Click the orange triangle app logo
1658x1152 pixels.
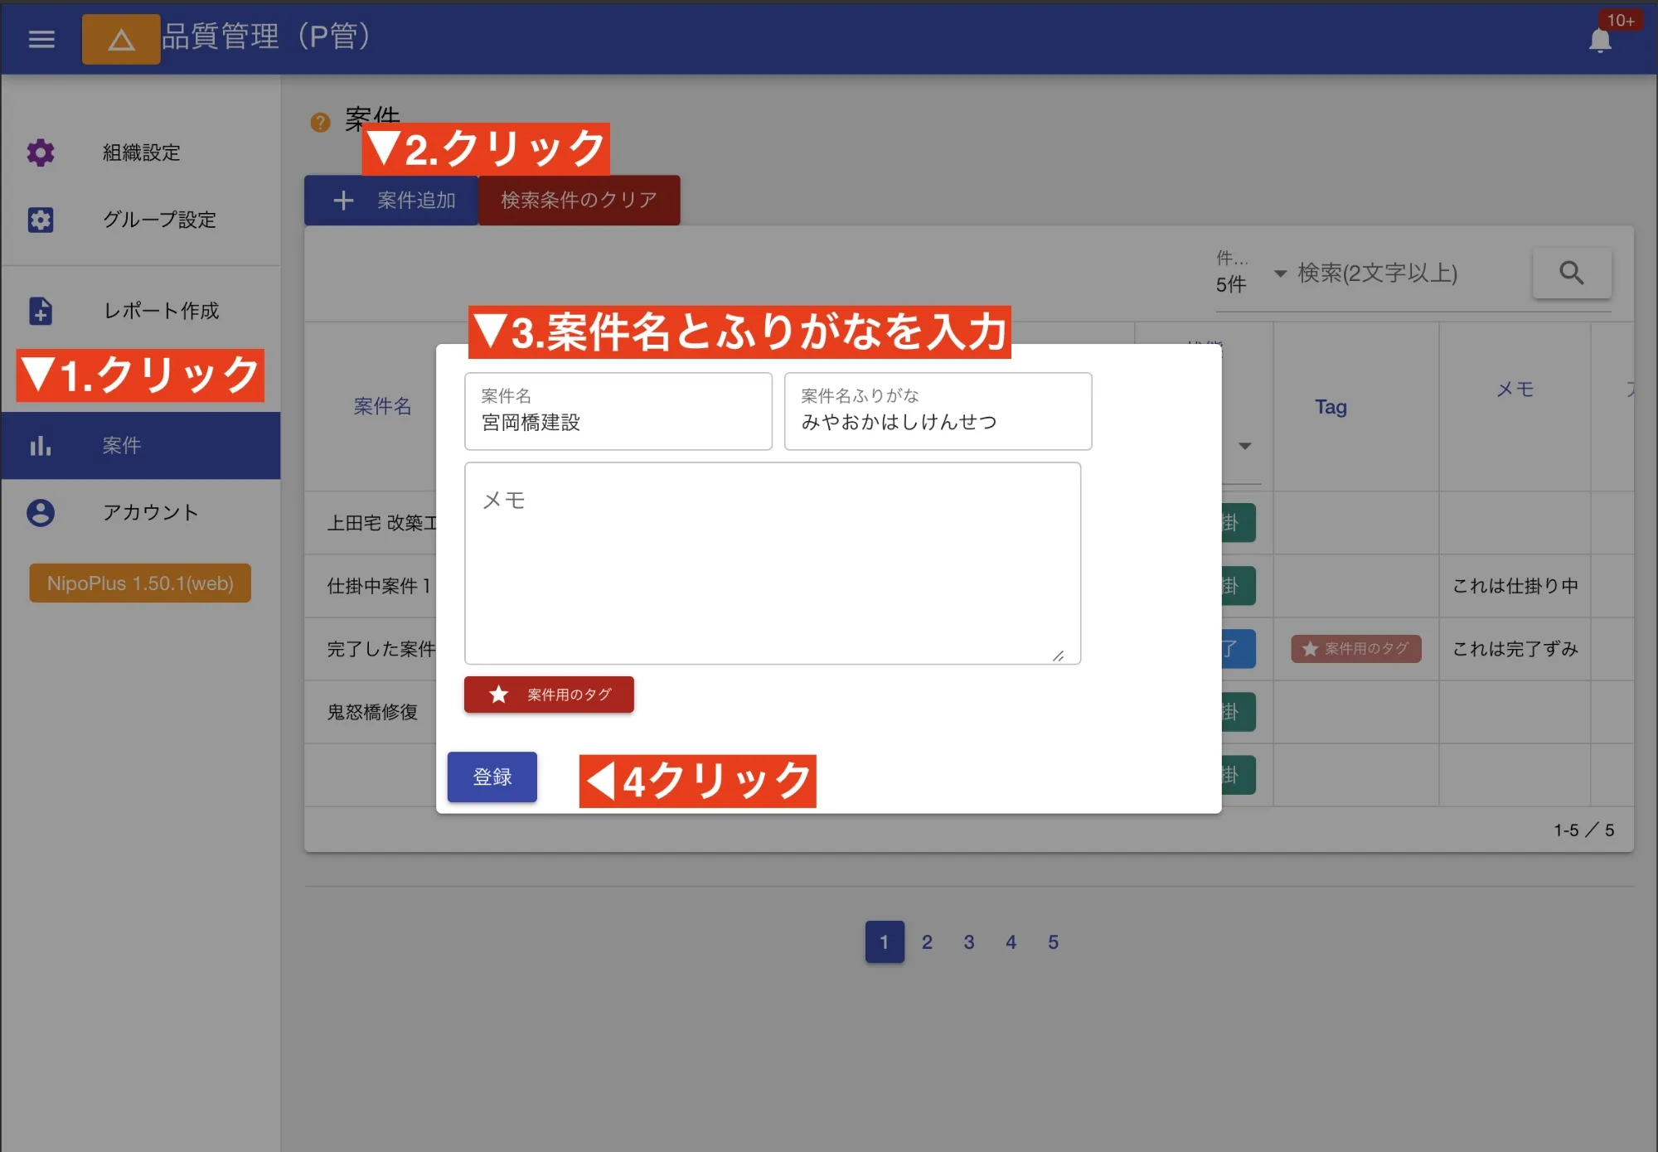tap(121, 38)
